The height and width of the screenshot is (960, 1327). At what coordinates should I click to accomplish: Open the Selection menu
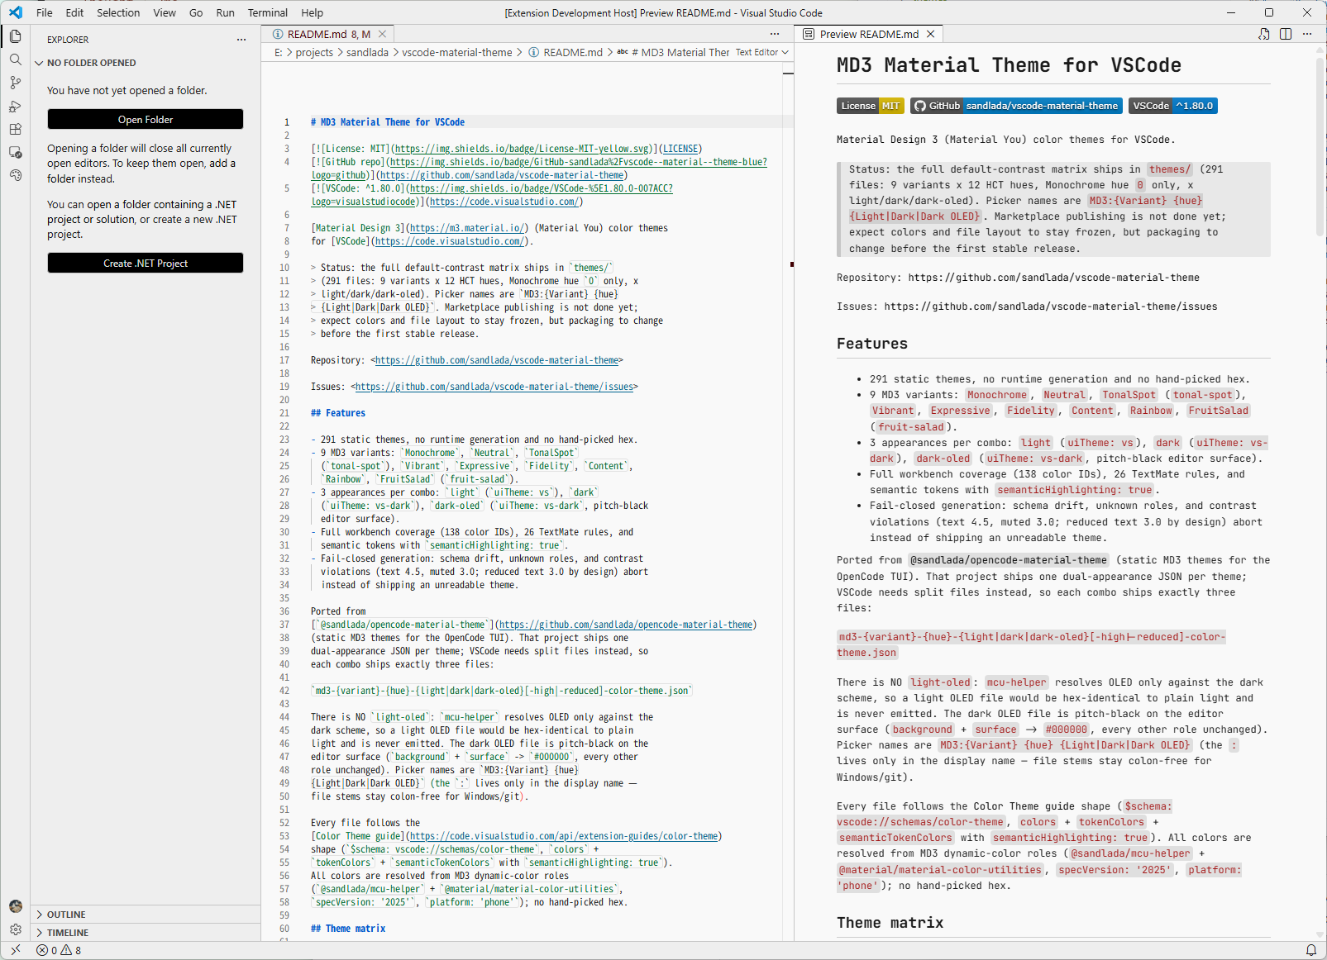(118, 12)
